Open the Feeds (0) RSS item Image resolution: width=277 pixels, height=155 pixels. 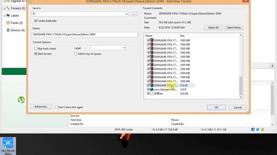pyautogui.click(x=16, y=23)
